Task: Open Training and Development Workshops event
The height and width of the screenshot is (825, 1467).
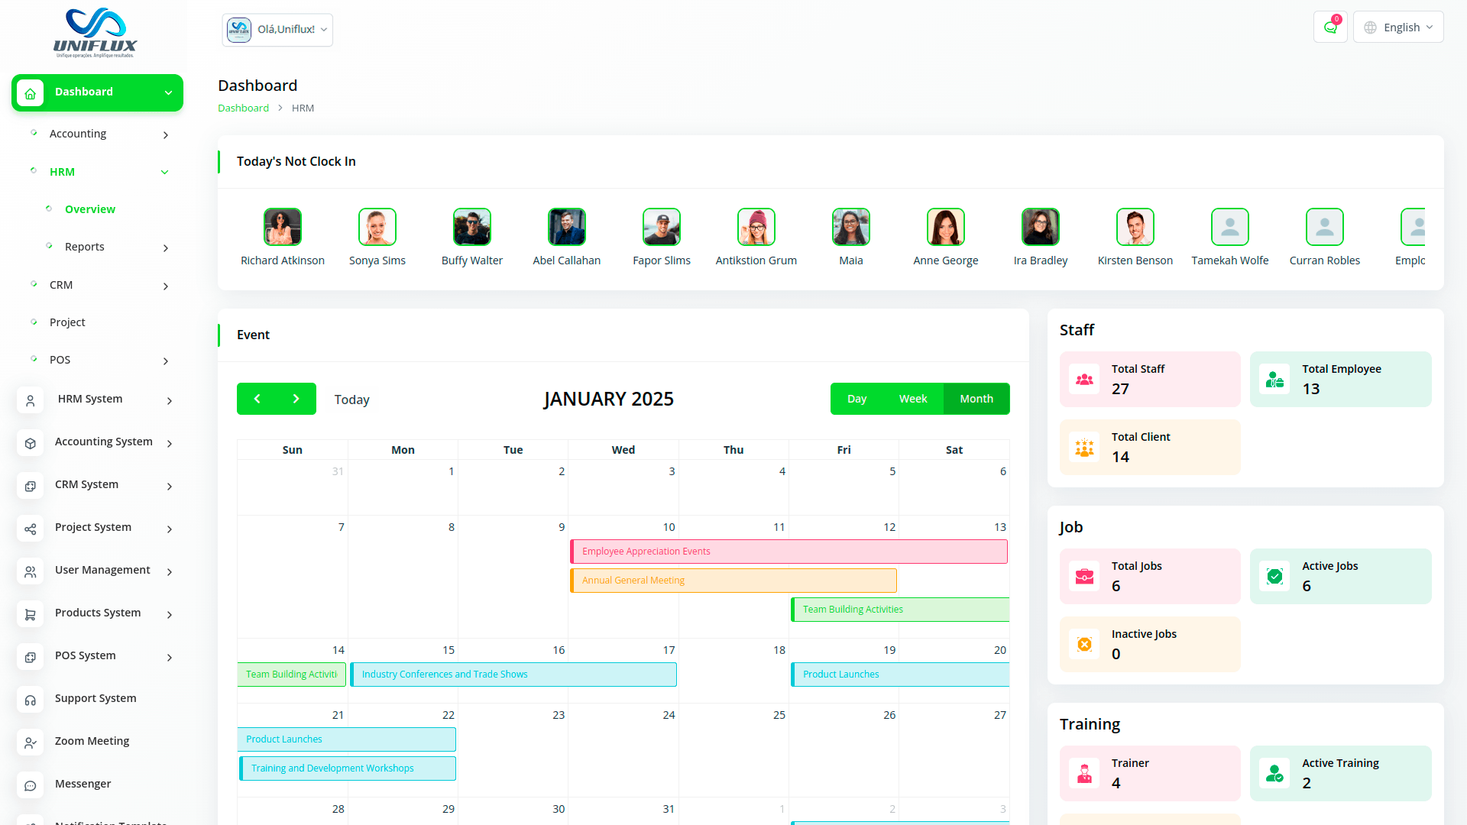Action: click(348, 768)
